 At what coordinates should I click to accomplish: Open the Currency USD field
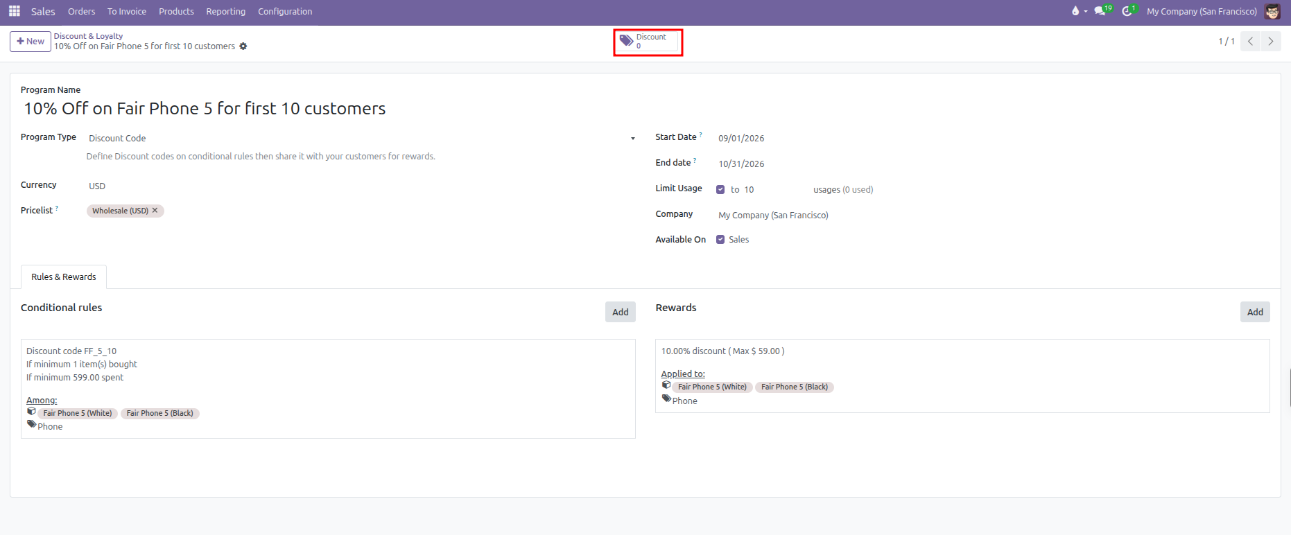[x=362, y=186]
